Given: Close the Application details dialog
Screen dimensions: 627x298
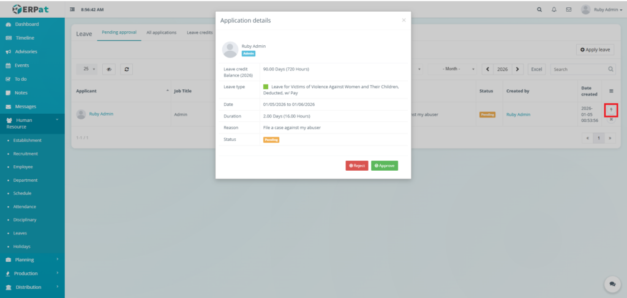Looking at the screenshot, I should coord(404,20).
